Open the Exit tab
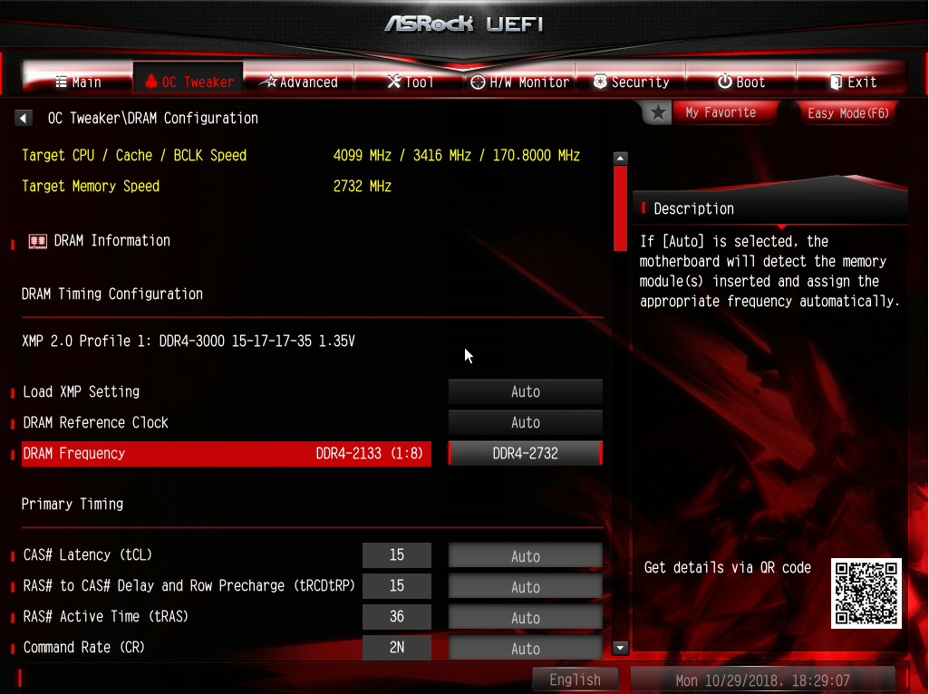The width and height of the screenshot is (929, 694). pos(852,82)
